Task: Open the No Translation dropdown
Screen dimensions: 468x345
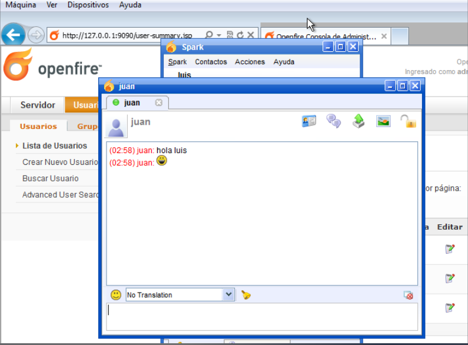Action: (229, 295)
